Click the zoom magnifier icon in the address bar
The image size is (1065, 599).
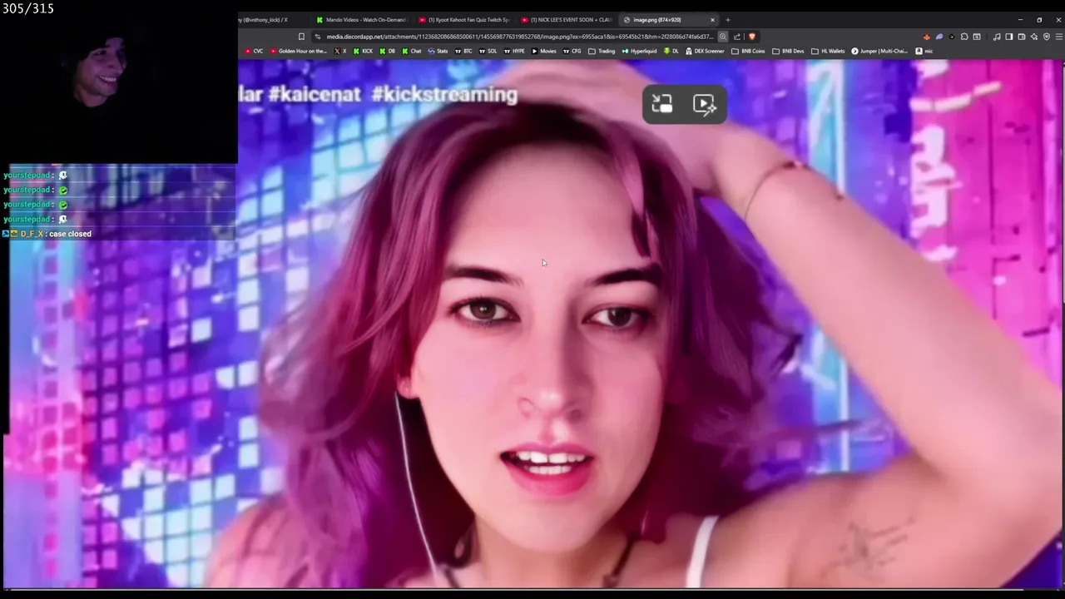pos(723,37)
